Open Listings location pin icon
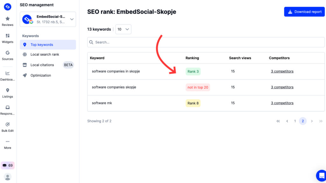The image size is (326, 183). [x=8, y=91]
